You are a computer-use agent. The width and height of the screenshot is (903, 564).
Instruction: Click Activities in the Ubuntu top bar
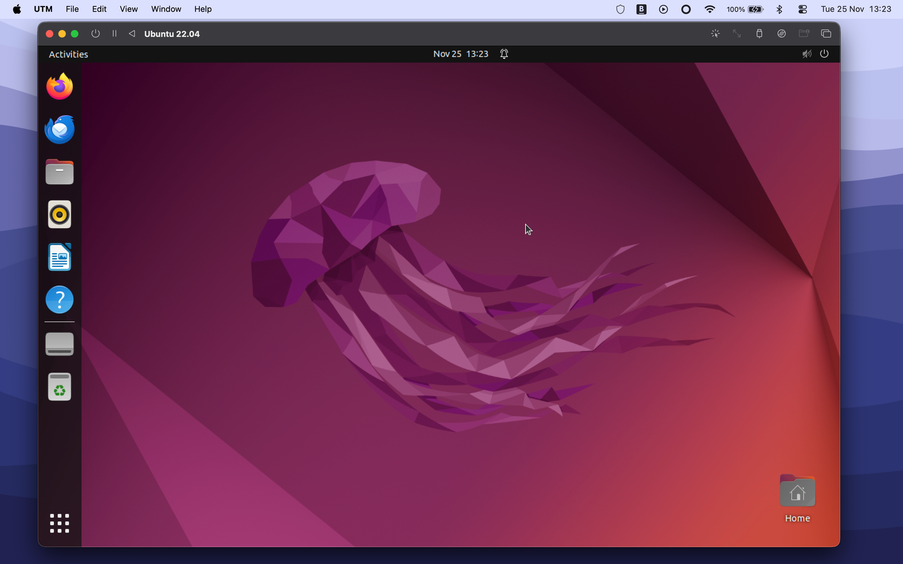pos(68,54)
